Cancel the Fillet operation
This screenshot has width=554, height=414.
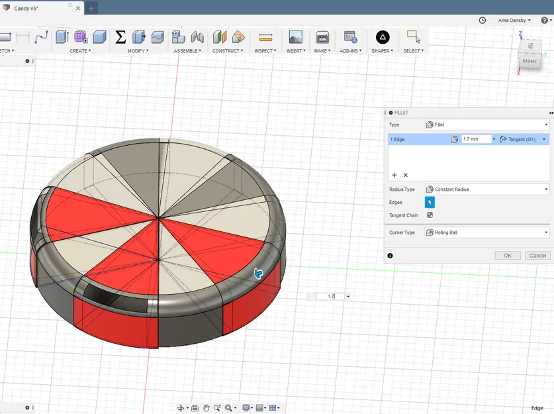pyautogui.click(x=537, y=255)
